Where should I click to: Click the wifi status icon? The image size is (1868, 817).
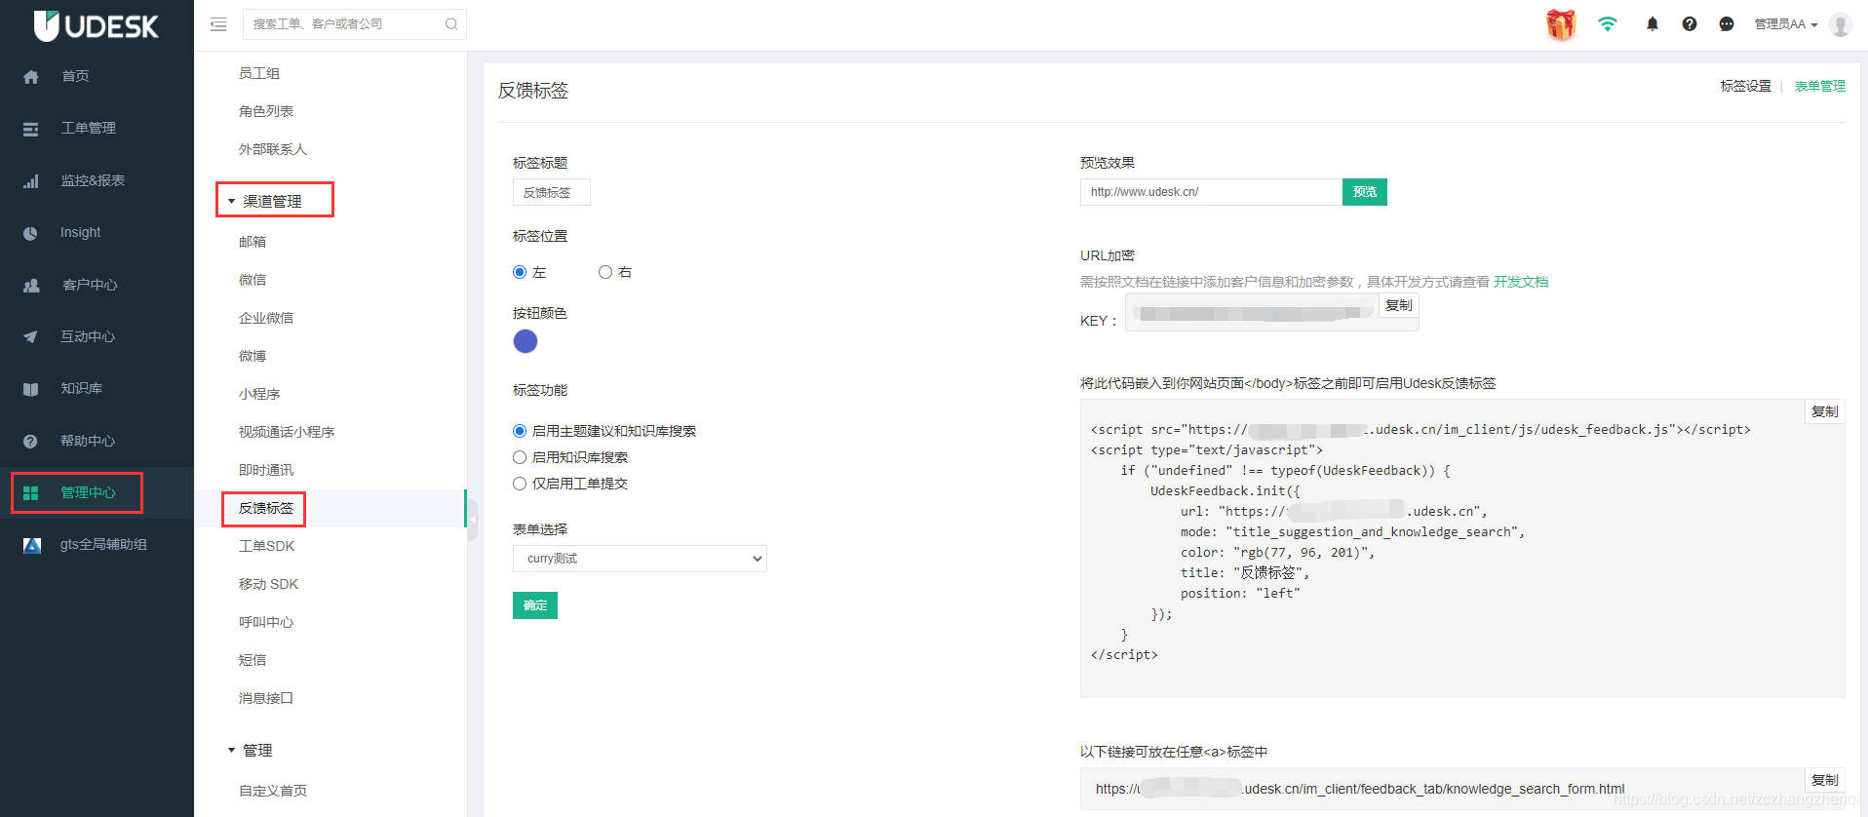[x=1608, y=24]
